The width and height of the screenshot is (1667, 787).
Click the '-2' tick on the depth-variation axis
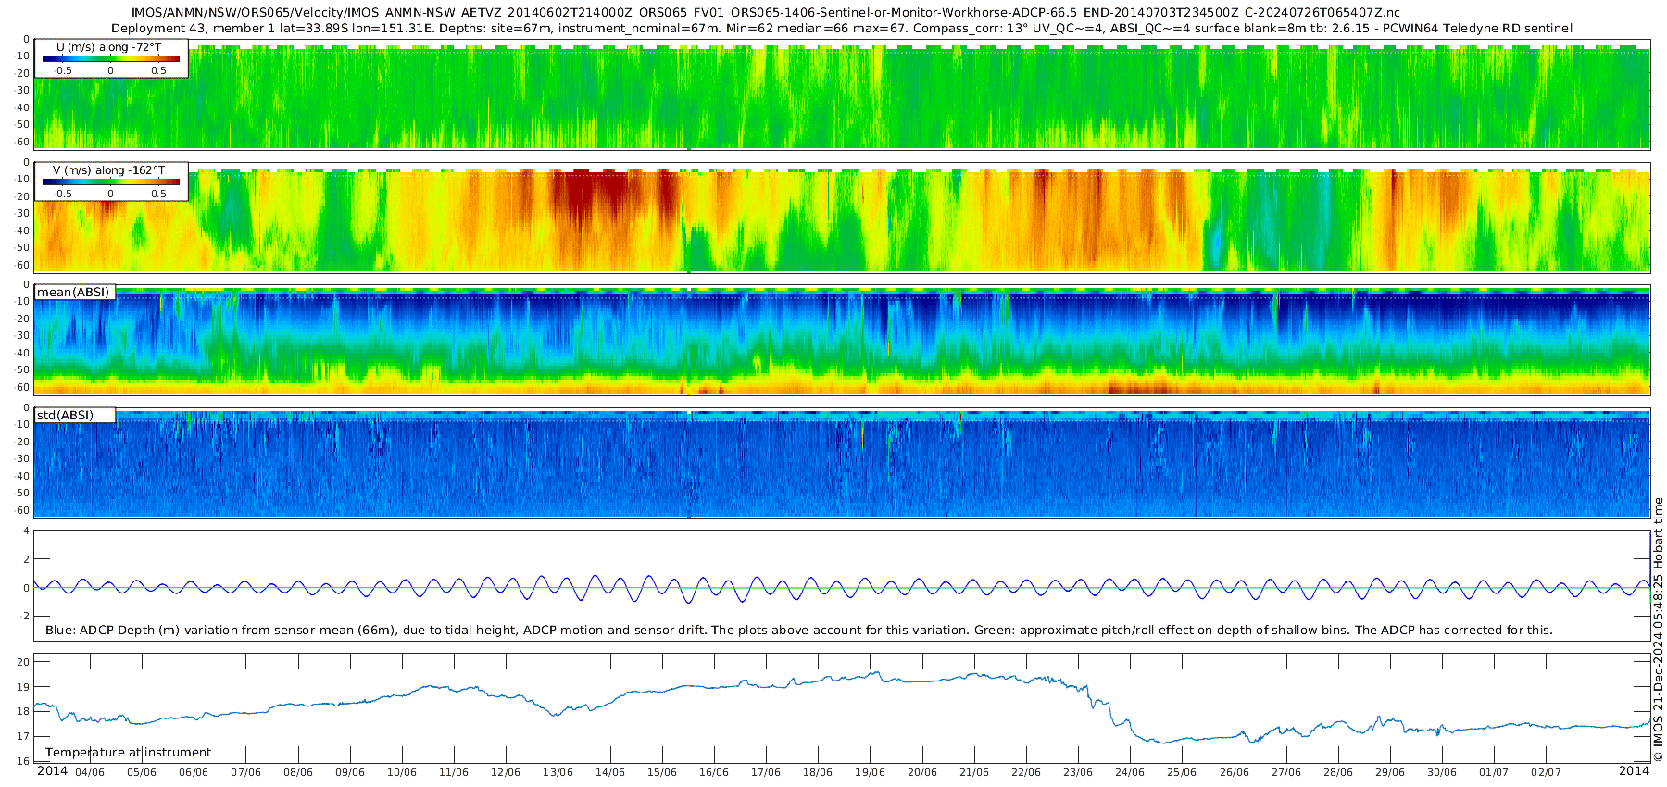[x=24, y=617]
